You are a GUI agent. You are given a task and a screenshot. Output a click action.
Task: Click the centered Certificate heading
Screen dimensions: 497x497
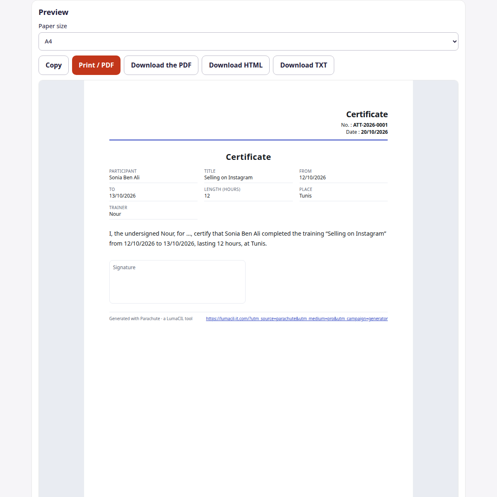click(248, 157)
